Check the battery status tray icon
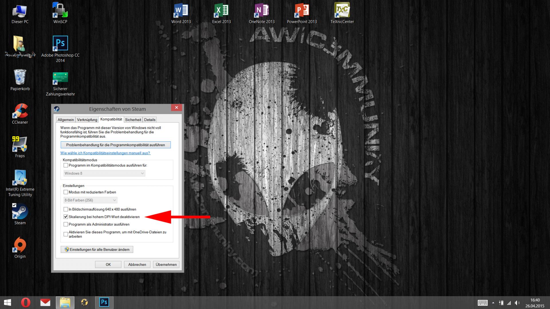 click(x=501, y=303)
